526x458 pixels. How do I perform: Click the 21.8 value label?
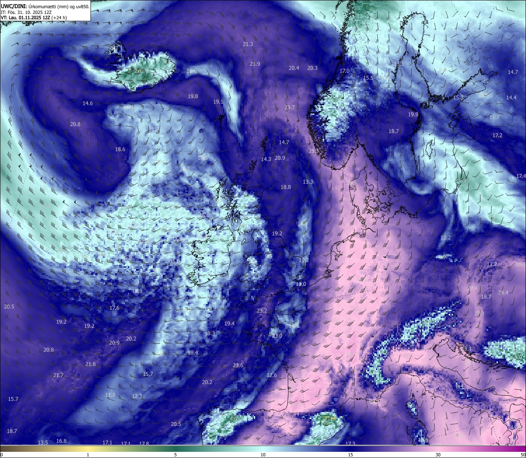point(90,364)
